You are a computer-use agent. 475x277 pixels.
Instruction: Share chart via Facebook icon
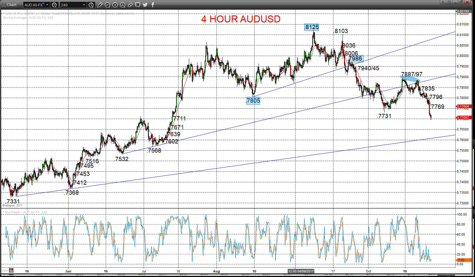point(152,5)
